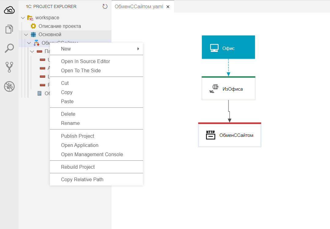Click the refresh icon in Project Explorer header
Image resolution: width=330 pixels, height=229 pixels.
(x=105, y=6)
